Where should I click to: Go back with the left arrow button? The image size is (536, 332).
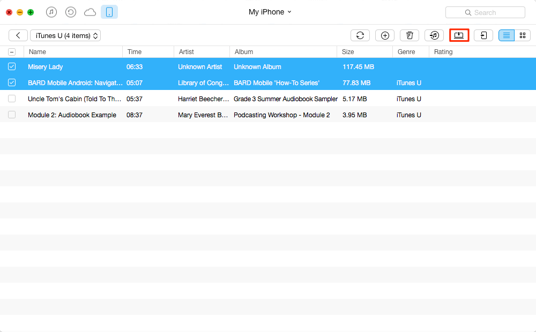(18, 35)
